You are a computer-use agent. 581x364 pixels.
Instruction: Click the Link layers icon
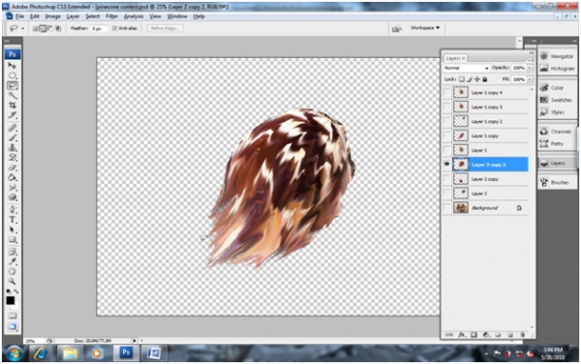tap(449, 335)
